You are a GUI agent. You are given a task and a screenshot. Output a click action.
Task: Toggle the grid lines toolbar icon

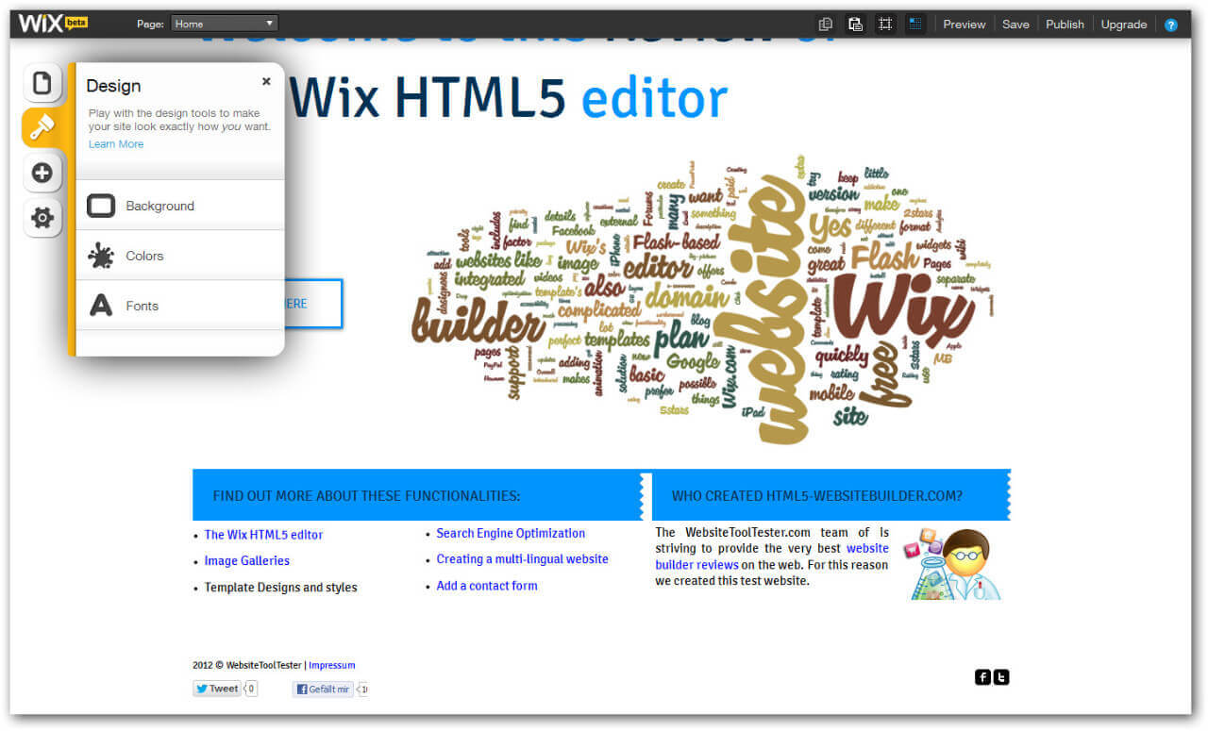[914, 25]
